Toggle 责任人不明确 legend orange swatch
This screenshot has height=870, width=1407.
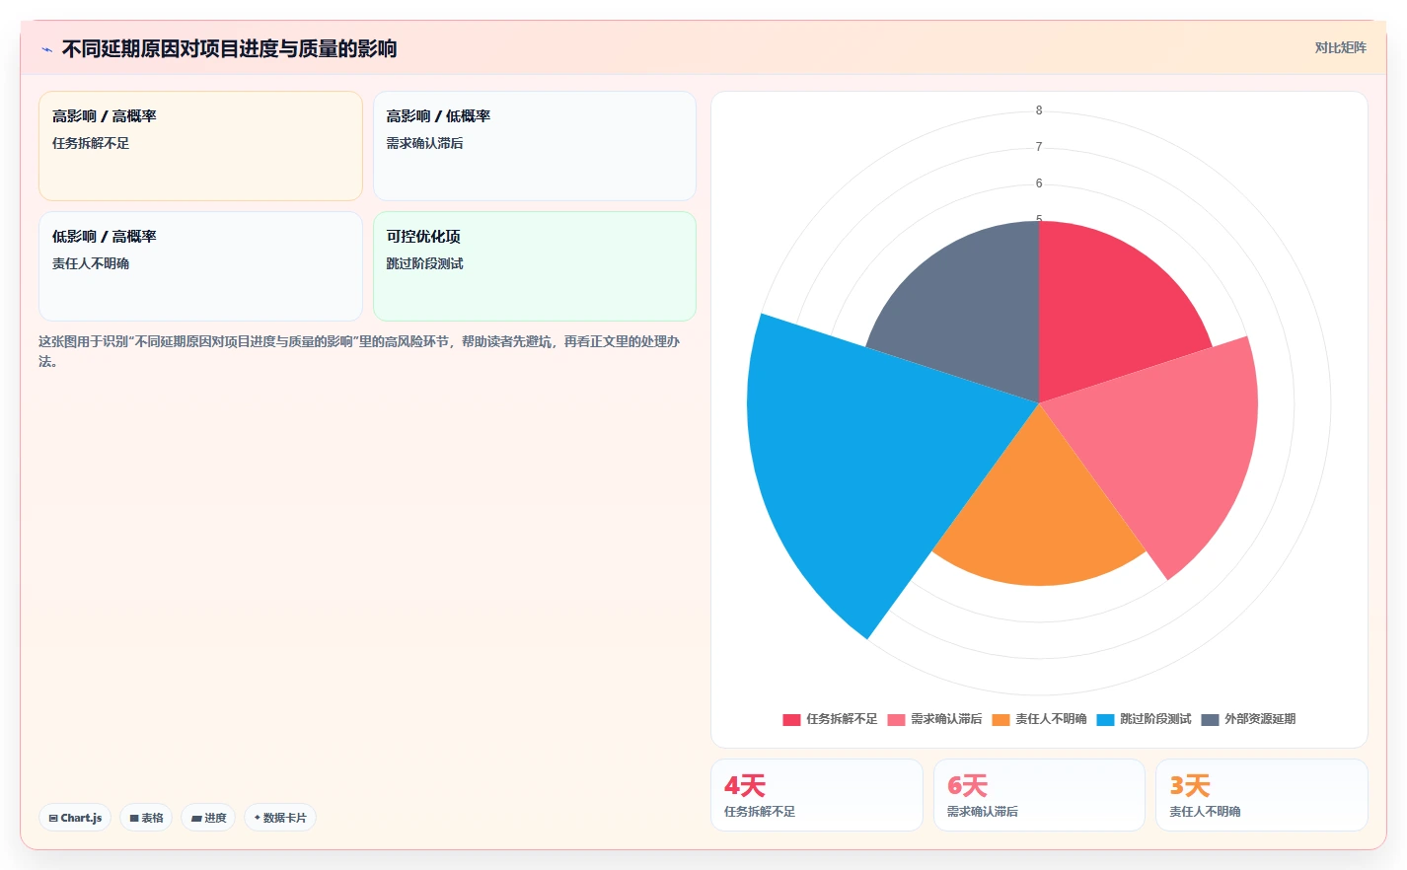tap(1000, 719)
